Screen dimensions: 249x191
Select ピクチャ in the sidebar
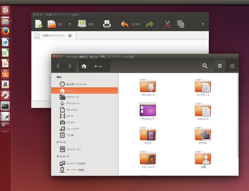85,122
